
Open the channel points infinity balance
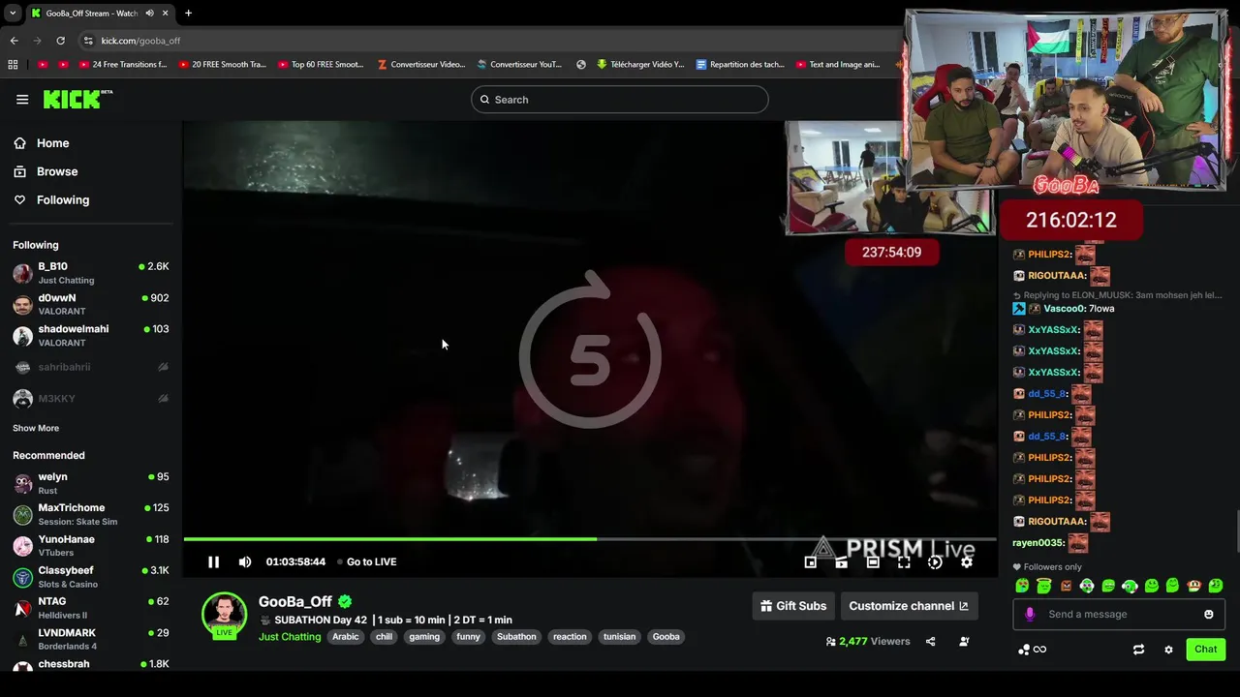[1032, 650]
